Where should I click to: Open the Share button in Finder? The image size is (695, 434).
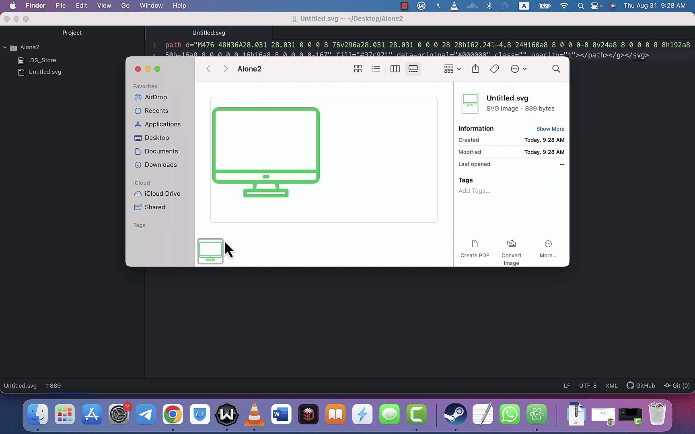point(475,69)
